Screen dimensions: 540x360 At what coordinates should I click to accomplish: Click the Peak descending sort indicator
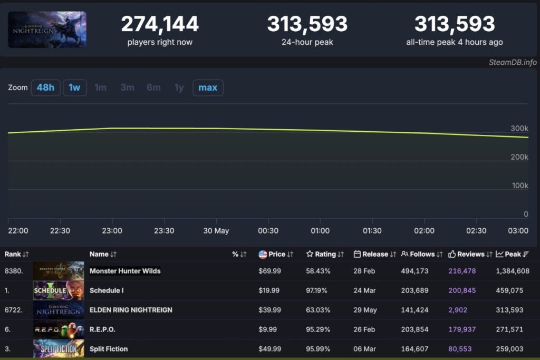526,255
